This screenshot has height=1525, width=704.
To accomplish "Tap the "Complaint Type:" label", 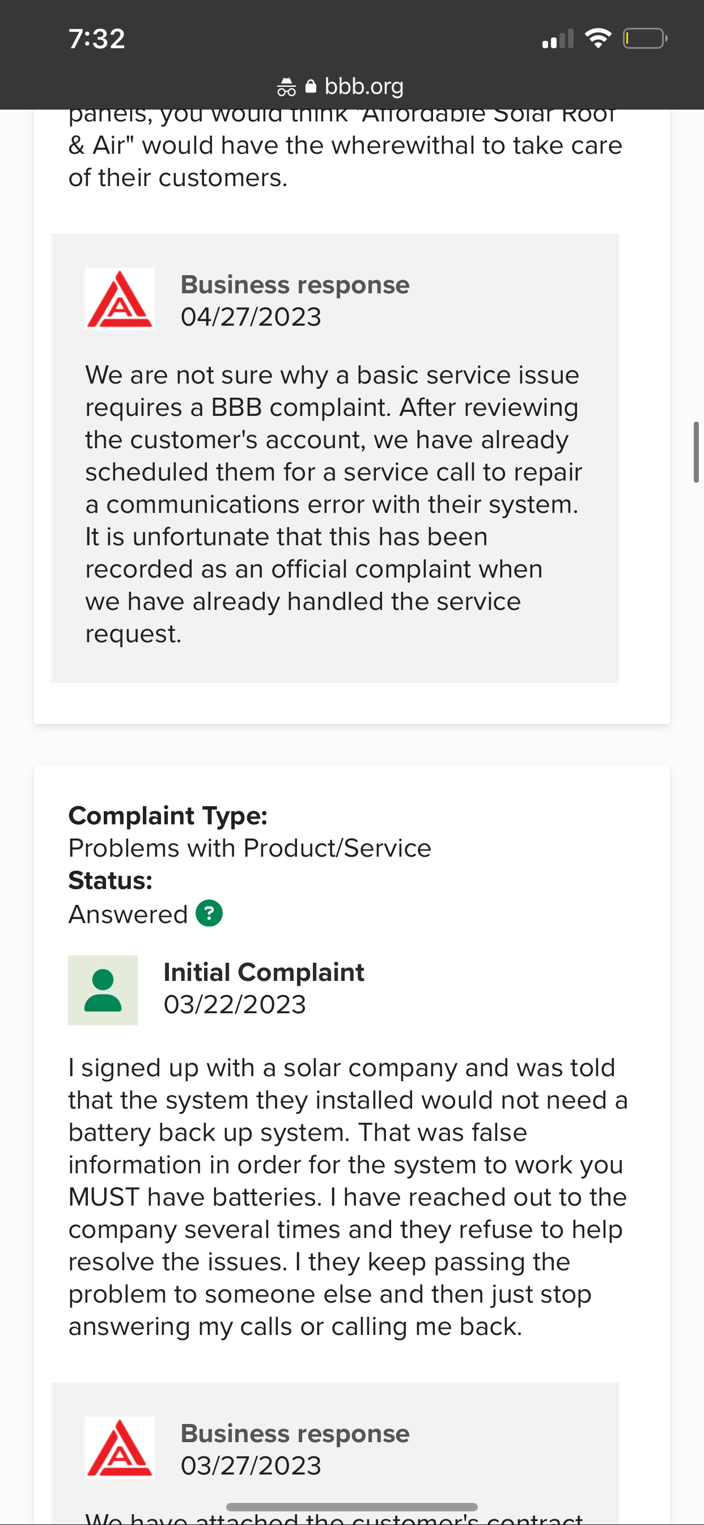I will 168,816.
